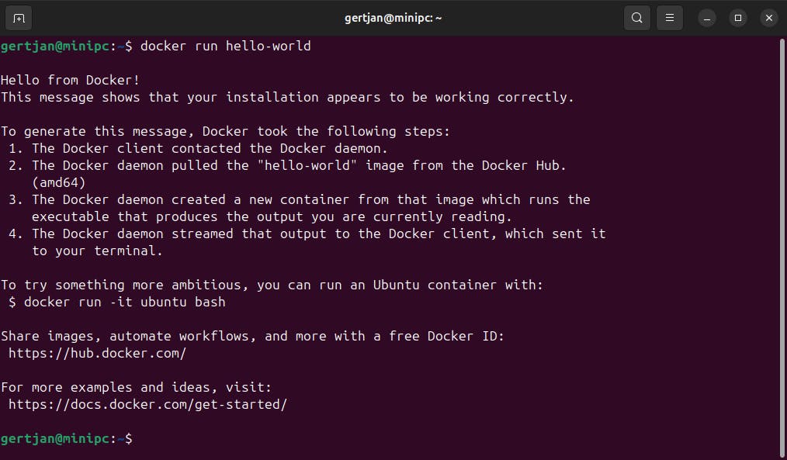Open the hub.docker.com link
The image size is (787, 460).
pyautogui.click(x=97, y=353)
